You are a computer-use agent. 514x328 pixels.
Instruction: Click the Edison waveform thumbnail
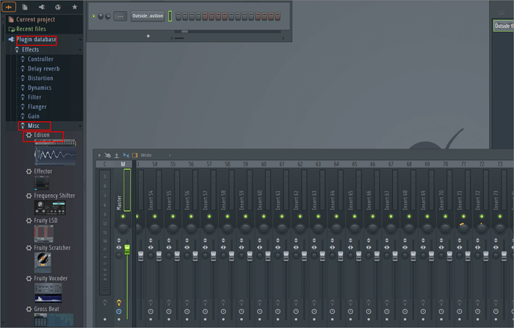point(55,152)
